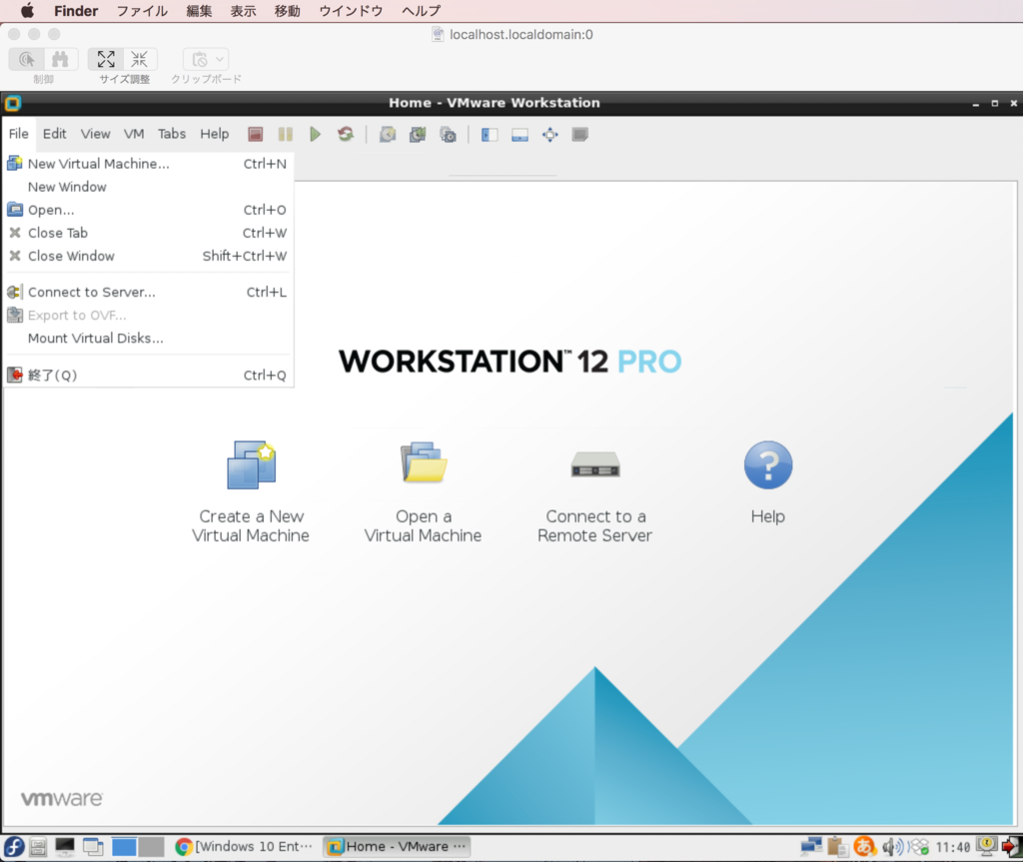
Task: Click the Suspend (pause) toolbar icon
Action: pyautogui.click(x=285, y=135)
